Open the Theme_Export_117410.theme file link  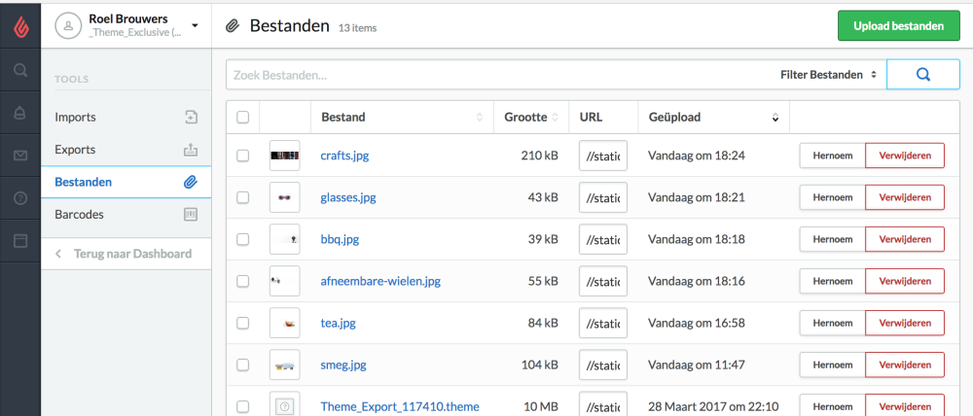coord(400,406)
